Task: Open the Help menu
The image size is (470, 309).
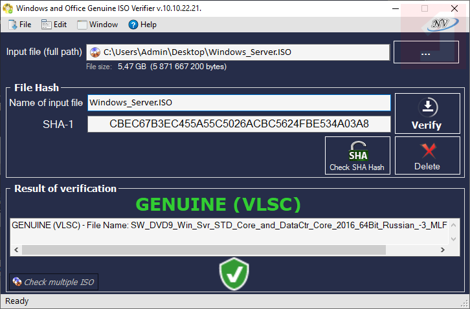Action: (142, 25)
